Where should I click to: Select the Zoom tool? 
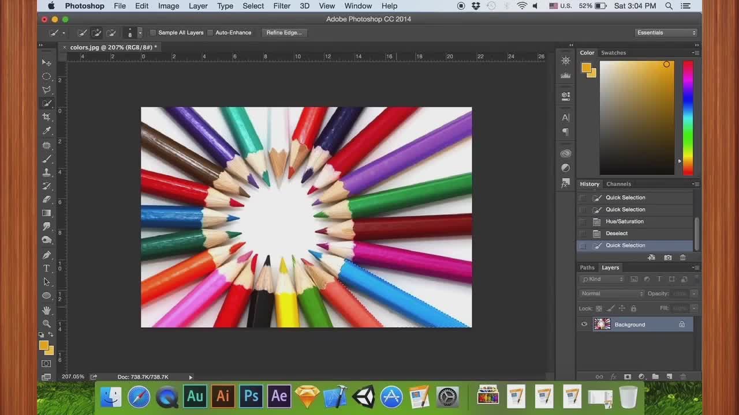tap(47, 323)
